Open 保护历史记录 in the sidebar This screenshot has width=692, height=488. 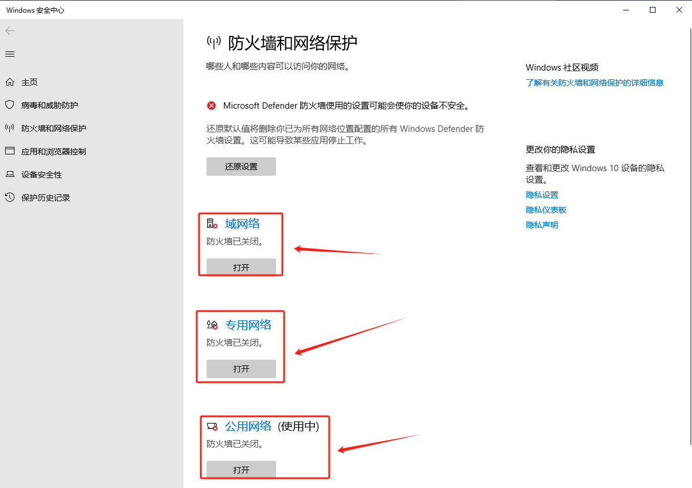click(x=46, y=198)
